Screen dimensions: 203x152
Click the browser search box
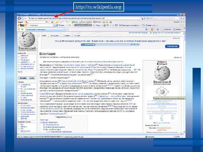tap(166, 18)
